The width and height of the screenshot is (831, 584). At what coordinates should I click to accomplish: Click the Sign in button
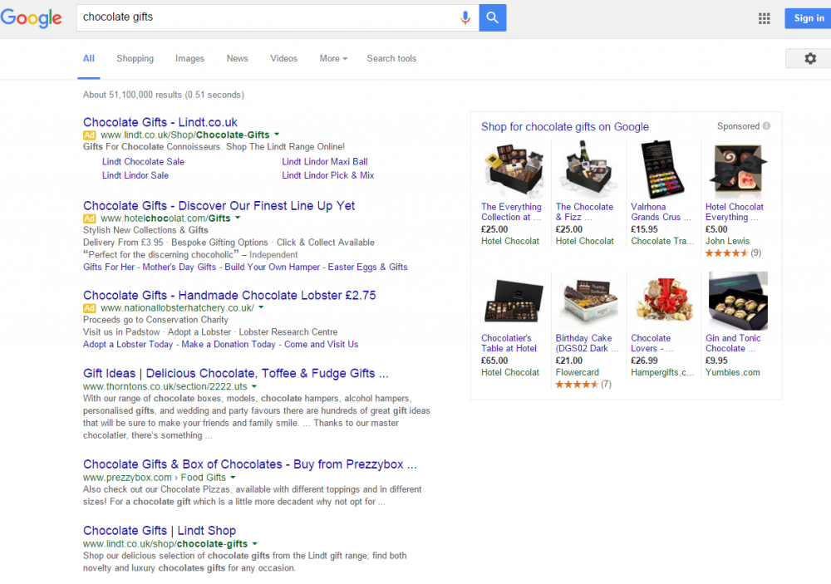tap(808, 18)
